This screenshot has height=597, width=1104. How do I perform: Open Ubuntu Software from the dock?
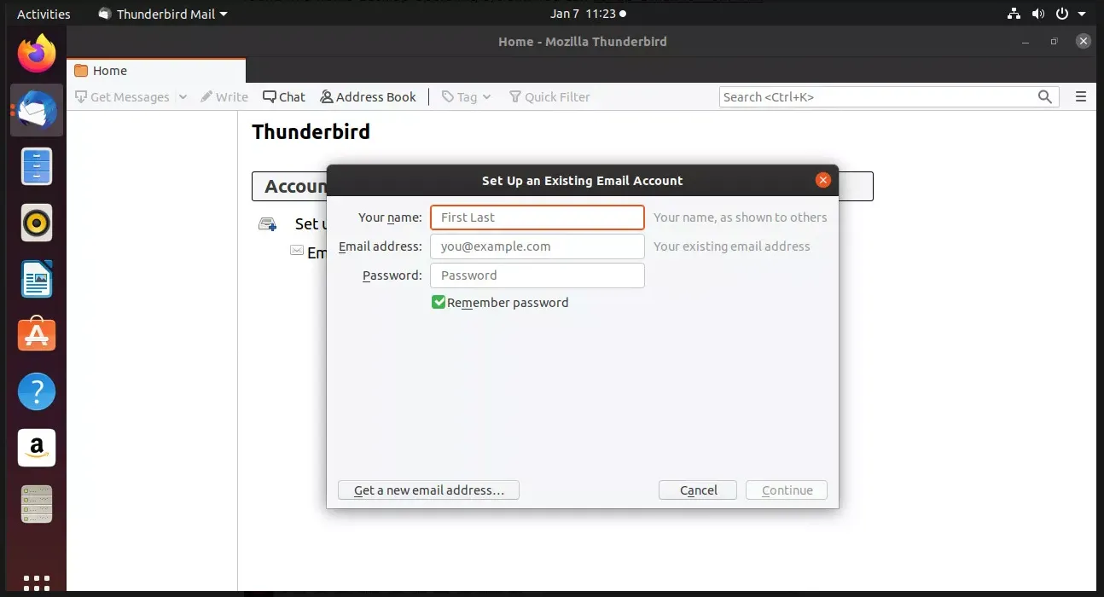click(x=37, y=335)
